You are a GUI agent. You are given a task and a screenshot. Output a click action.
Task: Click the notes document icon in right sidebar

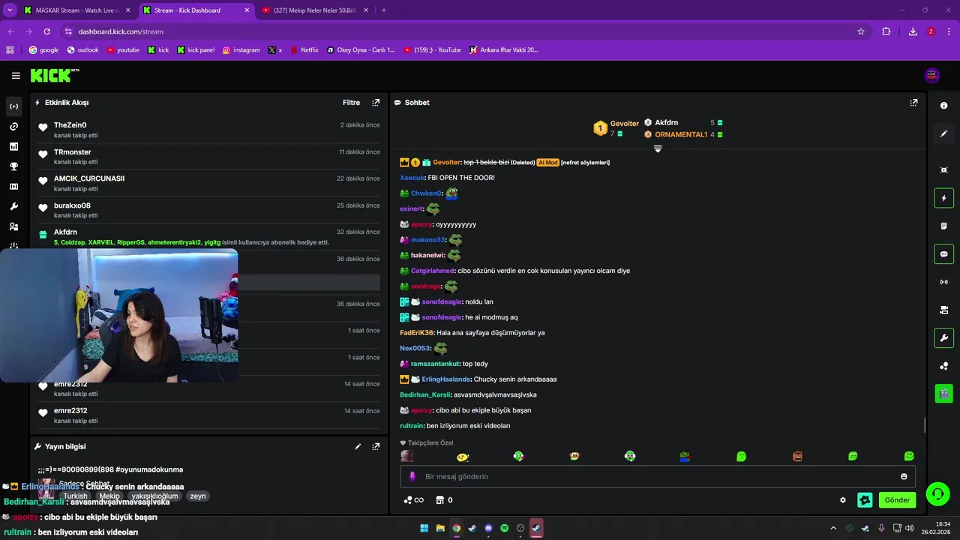click(x=944, y=226)
